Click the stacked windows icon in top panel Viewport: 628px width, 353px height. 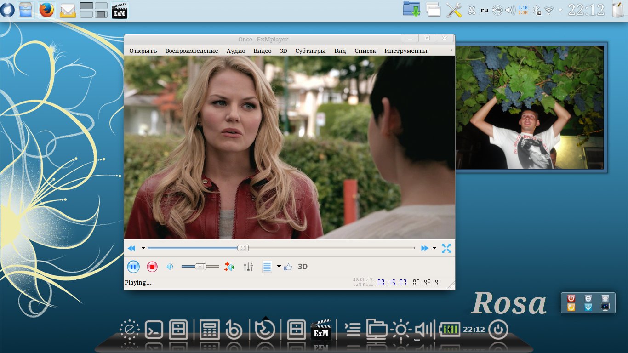(x=433, y=9)
